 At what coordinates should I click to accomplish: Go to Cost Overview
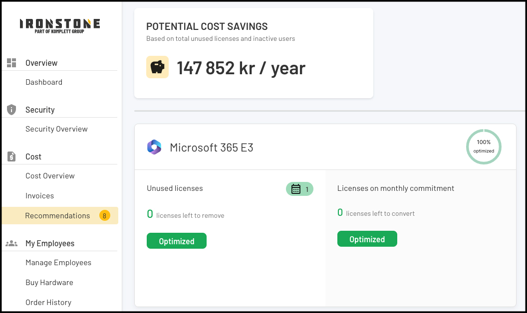coord(50,176)
